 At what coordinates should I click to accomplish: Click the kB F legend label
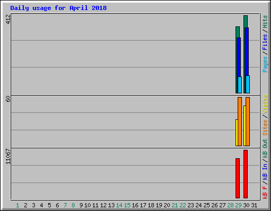click(265, 192)
